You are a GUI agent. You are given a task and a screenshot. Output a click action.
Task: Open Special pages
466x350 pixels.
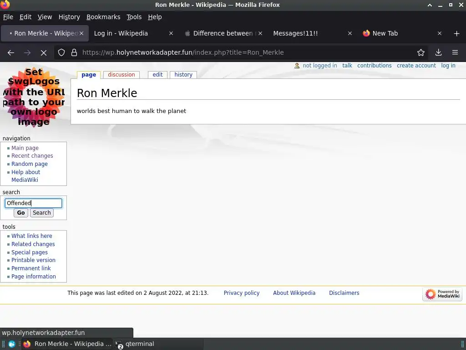coord(30,252)
